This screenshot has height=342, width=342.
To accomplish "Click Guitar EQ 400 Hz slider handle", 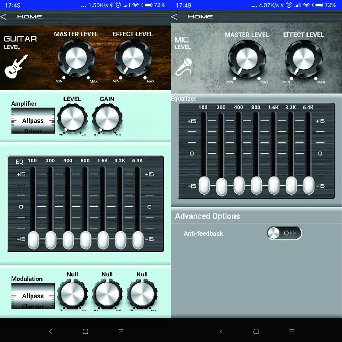I will [x=68, y=240].
